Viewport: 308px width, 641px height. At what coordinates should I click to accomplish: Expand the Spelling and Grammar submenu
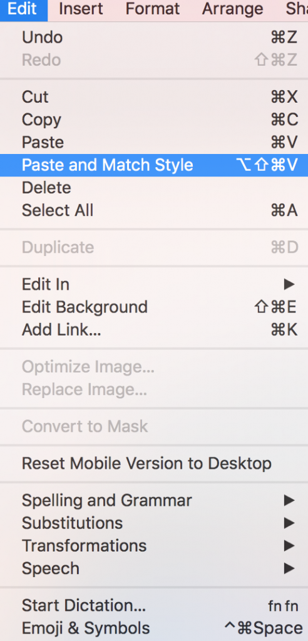pos(154,500)
